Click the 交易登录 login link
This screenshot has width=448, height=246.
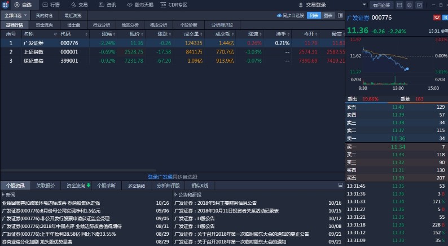pos(316,5)
